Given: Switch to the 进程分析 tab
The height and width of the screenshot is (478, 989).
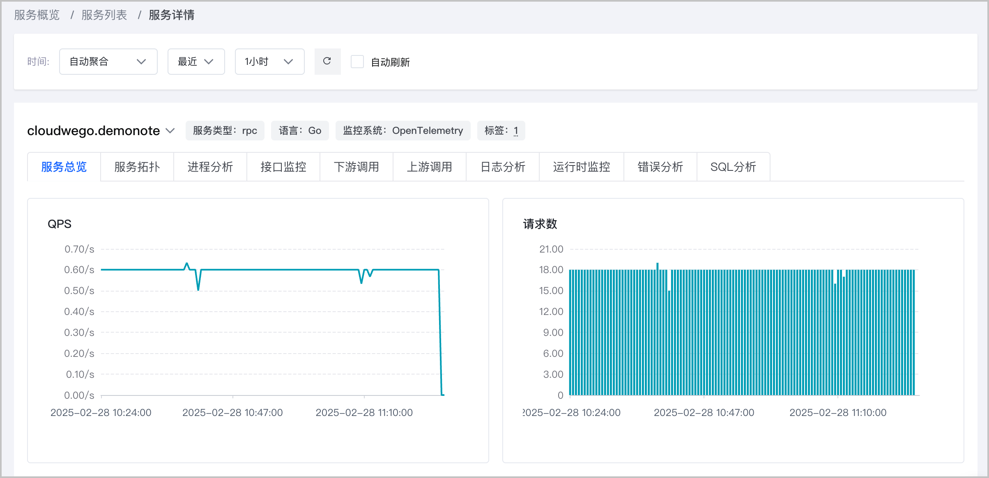Looking at the screenshot, I should (x=210, y=167).
